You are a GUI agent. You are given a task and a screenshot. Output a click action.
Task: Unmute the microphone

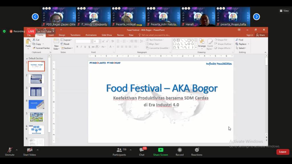(10, 150)
